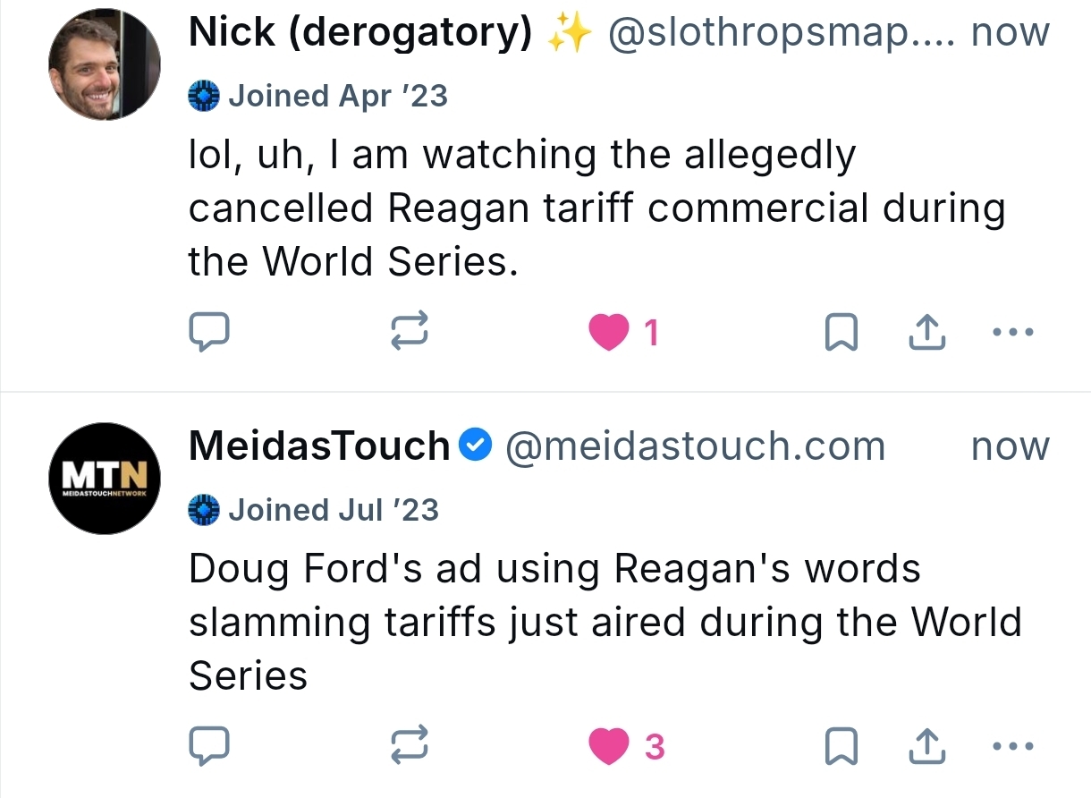Image resolution: width=1091 pixels, height=798 pixels.
Task: Share the MeidasTouch post
Action: [927, 746]
